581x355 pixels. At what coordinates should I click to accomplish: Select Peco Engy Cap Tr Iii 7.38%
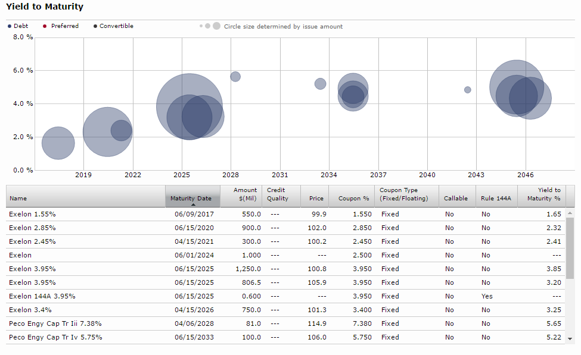tap(55, 323)
